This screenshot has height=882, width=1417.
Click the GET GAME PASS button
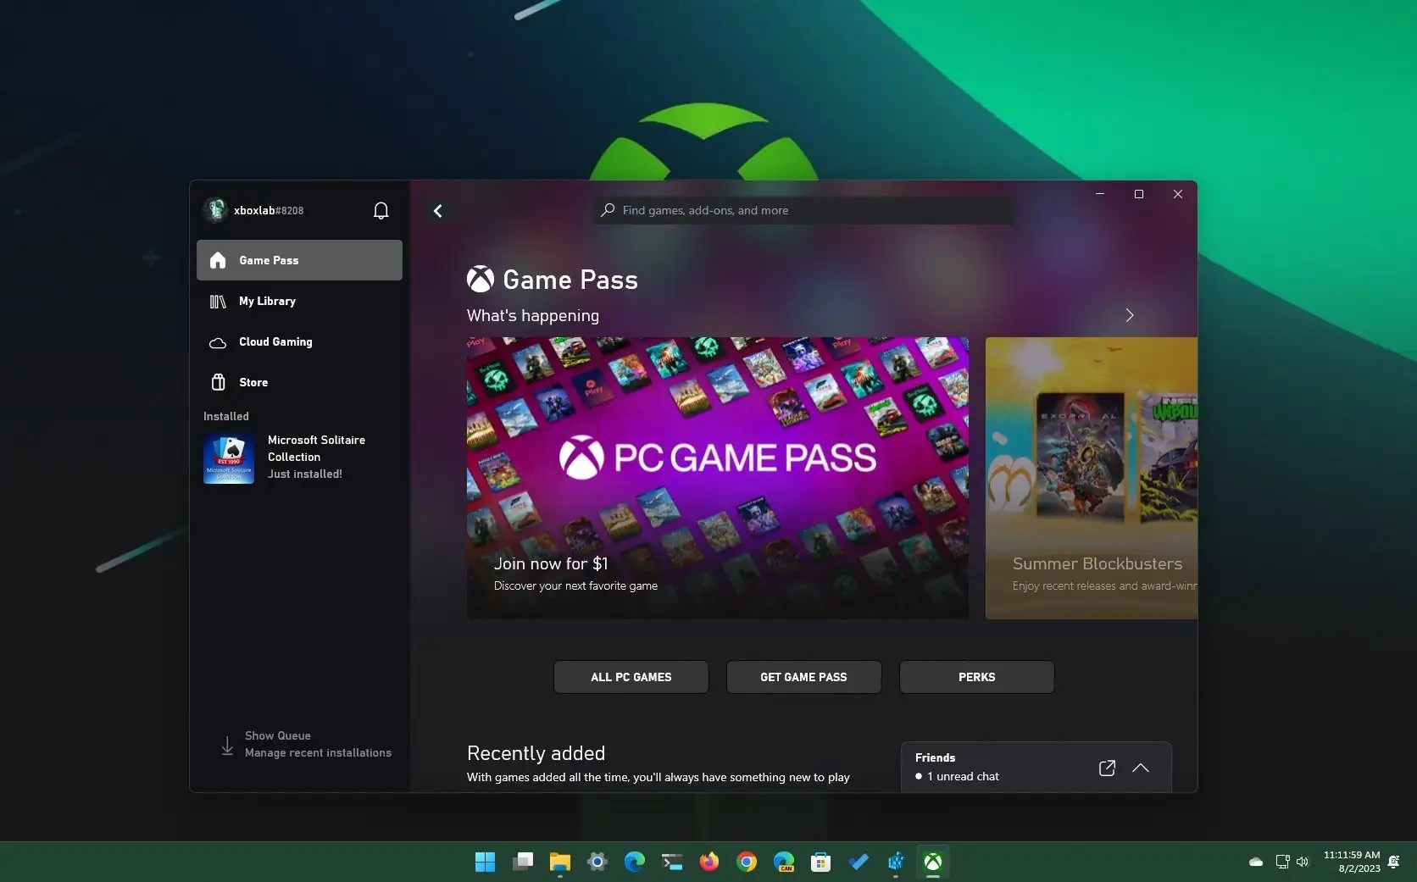[803, 677]
